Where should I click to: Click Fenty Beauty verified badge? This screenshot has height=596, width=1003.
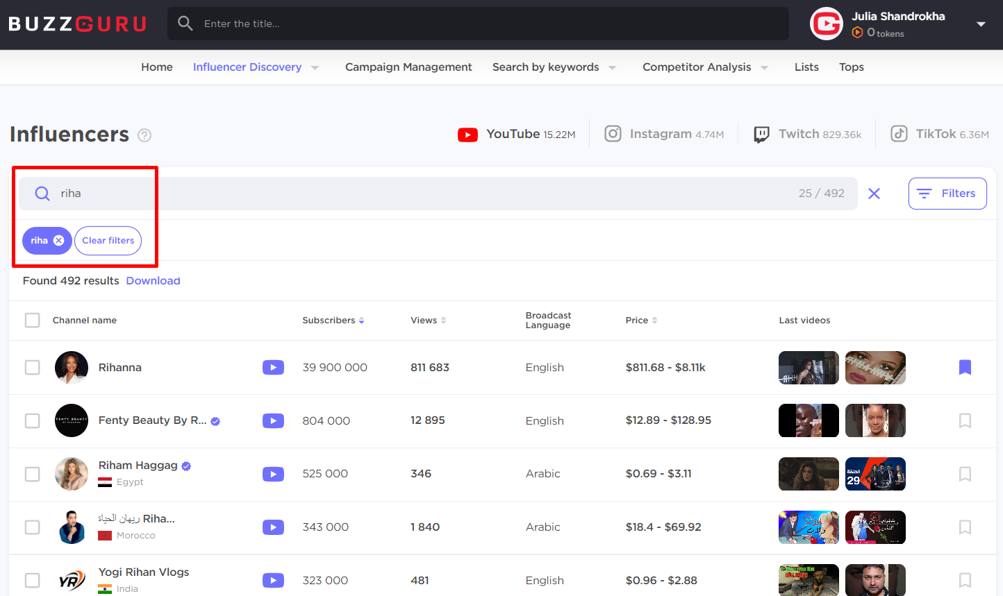(x=215, y=421)
